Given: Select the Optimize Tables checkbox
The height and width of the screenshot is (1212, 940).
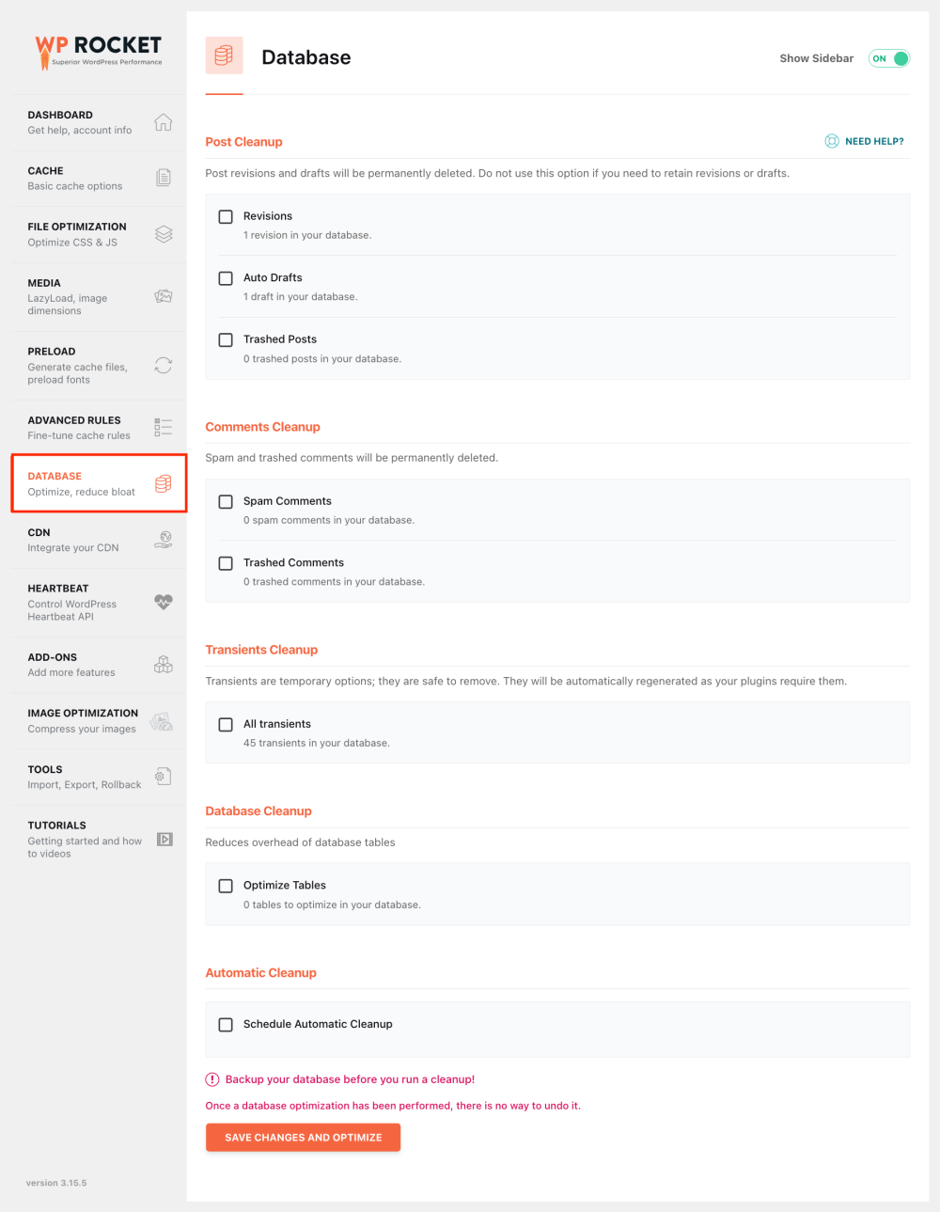Looking at the screenshot, I should 226,886.
